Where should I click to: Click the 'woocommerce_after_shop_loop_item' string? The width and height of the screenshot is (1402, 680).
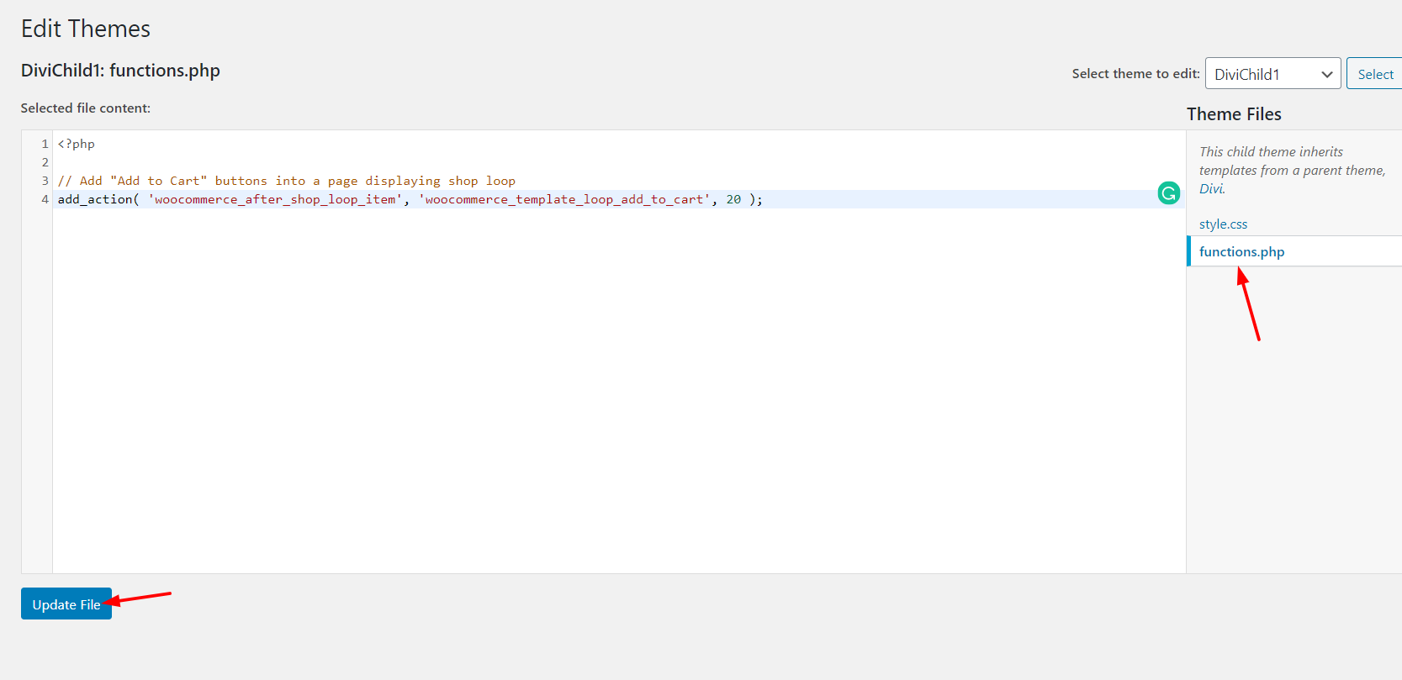pyautogui.click(x=275, y=199)
